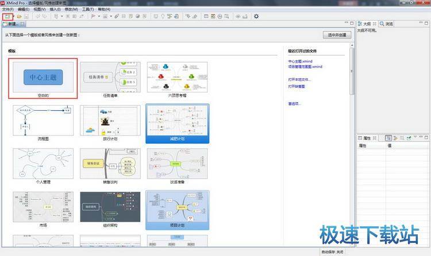Click the attachment paperclip toolbar icon
The image size is (431, 256).
point(117,16)
